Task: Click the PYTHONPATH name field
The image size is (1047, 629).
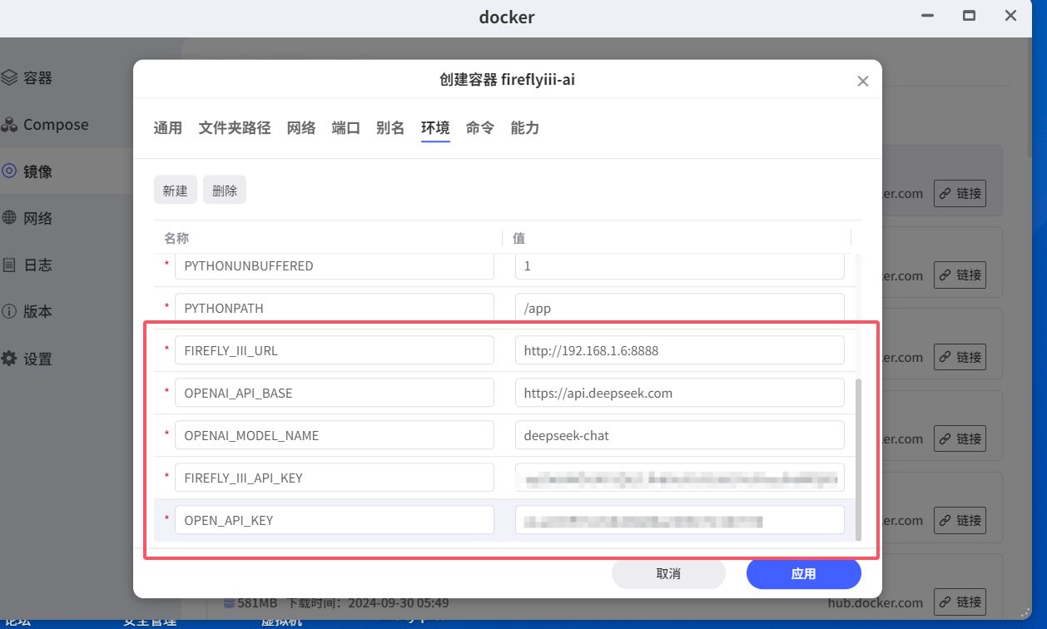Action: [x=335, y=308]
